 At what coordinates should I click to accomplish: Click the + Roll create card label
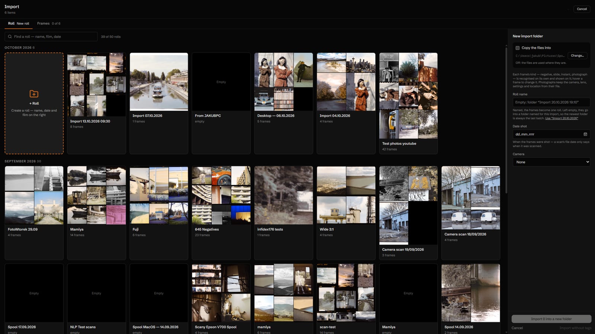[34, 104]
